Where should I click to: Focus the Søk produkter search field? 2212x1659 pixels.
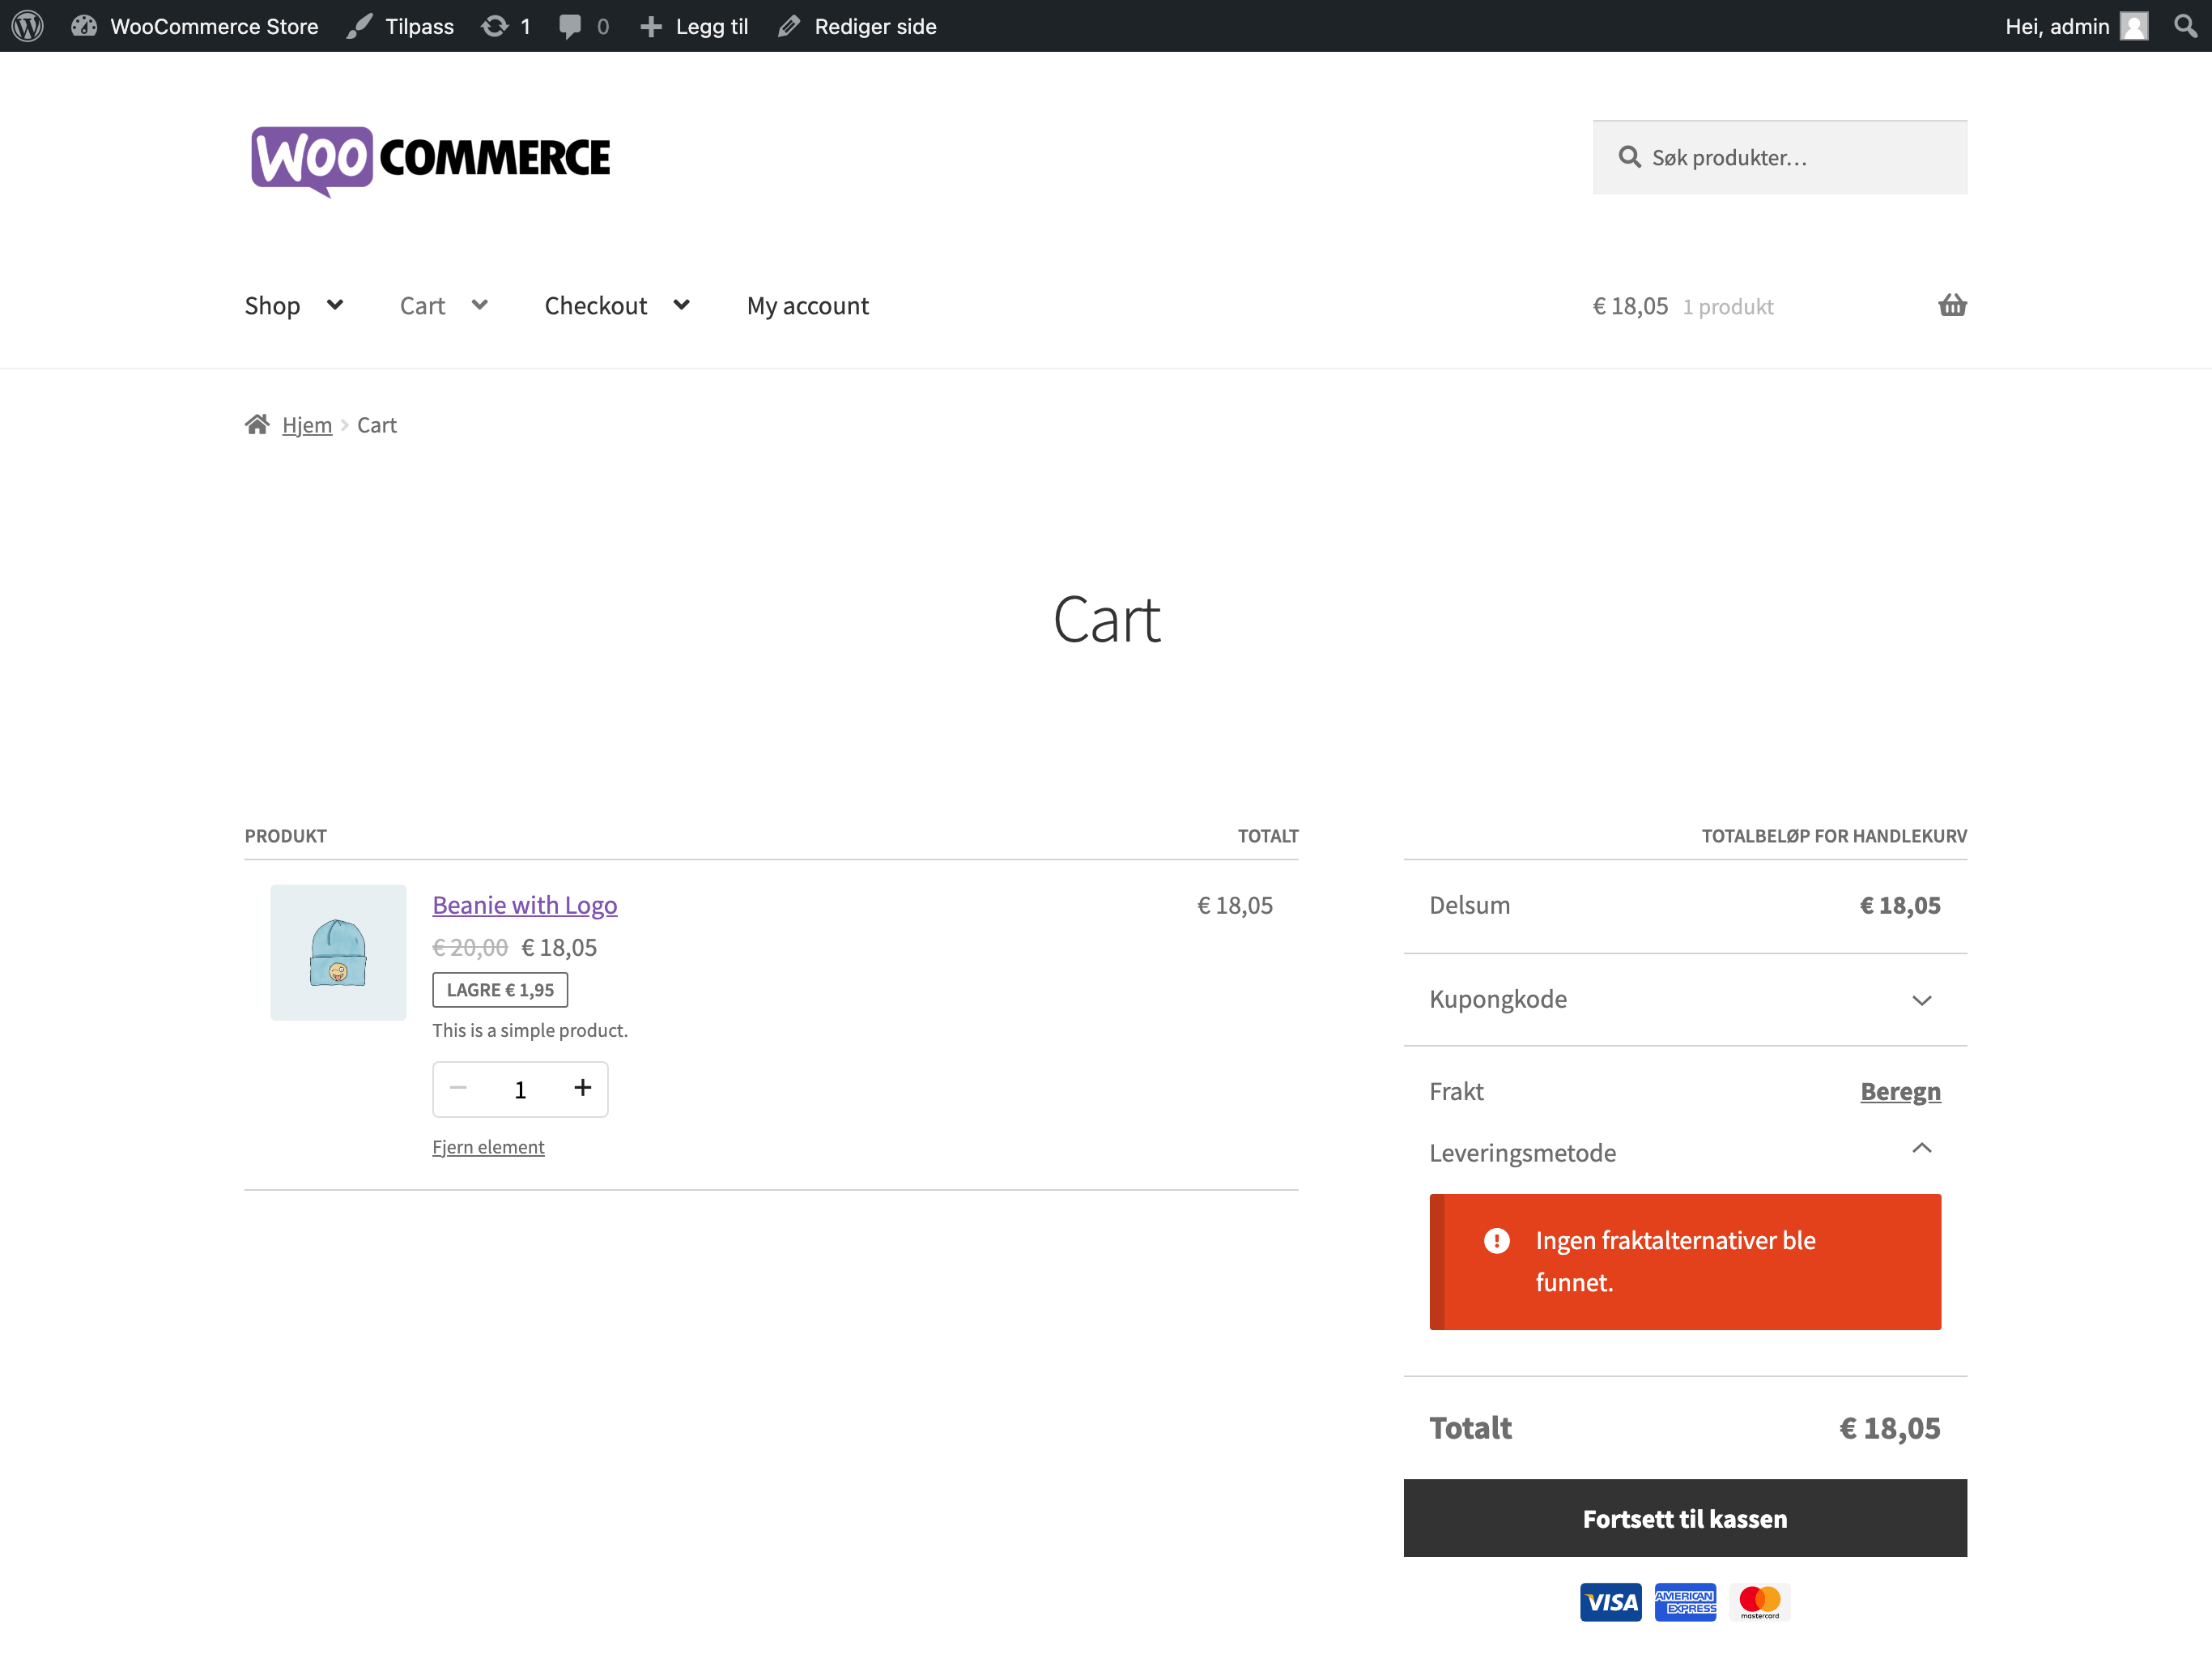click(x=1779, y=157)
